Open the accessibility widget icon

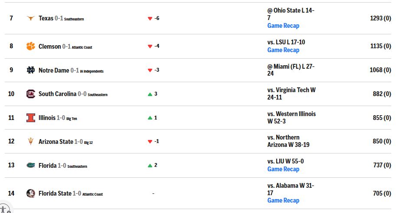[x=5, y=209]
